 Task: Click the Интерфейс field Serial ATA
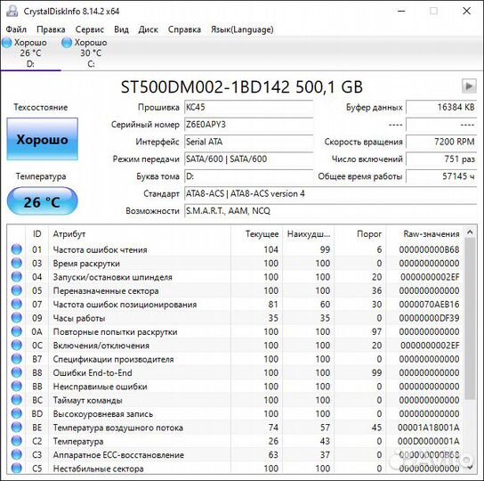(249, 142)
